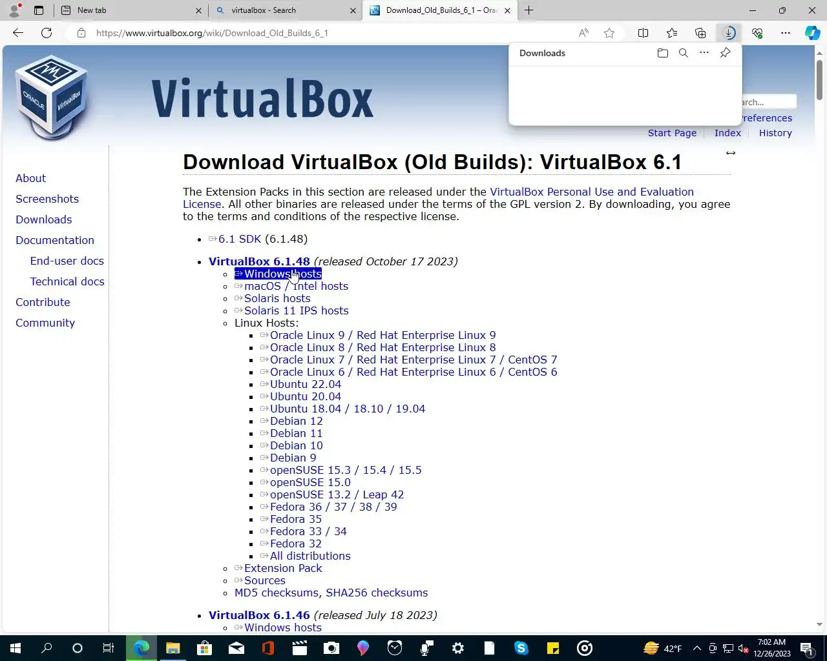The height and width of the screenshot is (661, 827).
Task: Open wiki Index link
Action: tap(728, 133)
